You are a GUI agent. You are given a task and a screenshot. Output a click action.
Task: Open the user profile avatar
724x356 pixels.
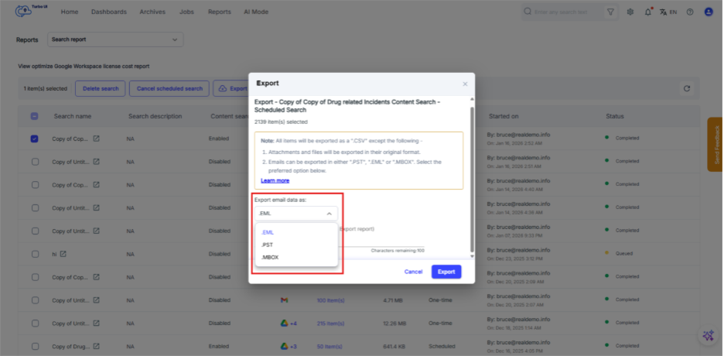click(x=708, y=12)
